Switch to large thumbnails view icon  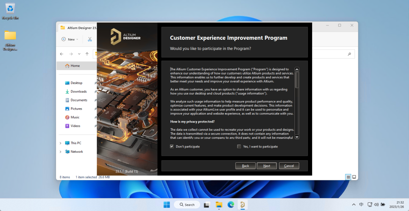pos(354,177)
